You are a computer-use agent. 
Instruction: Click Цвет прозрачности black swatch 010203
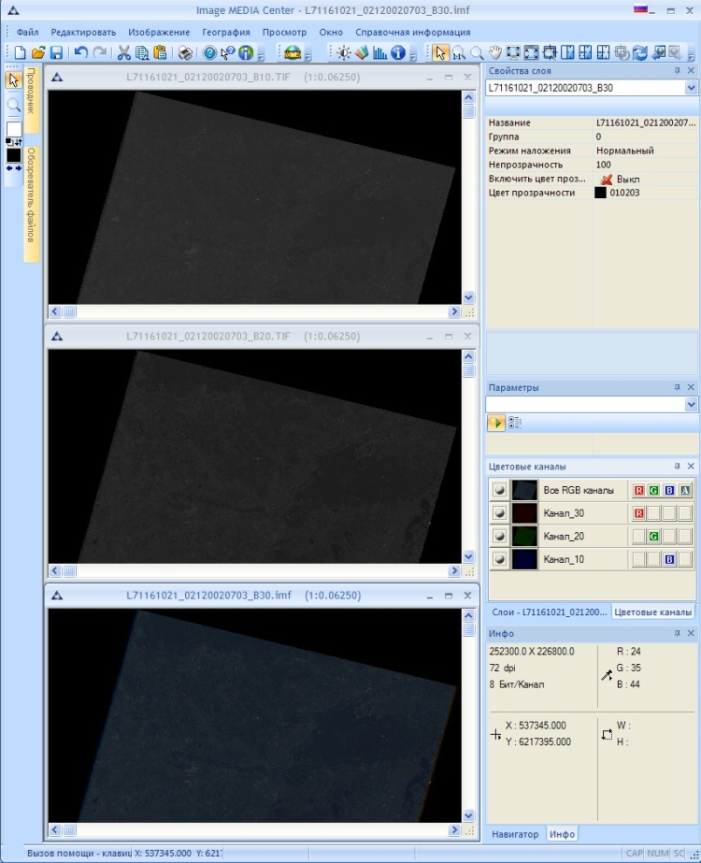(x=600, y=193)
